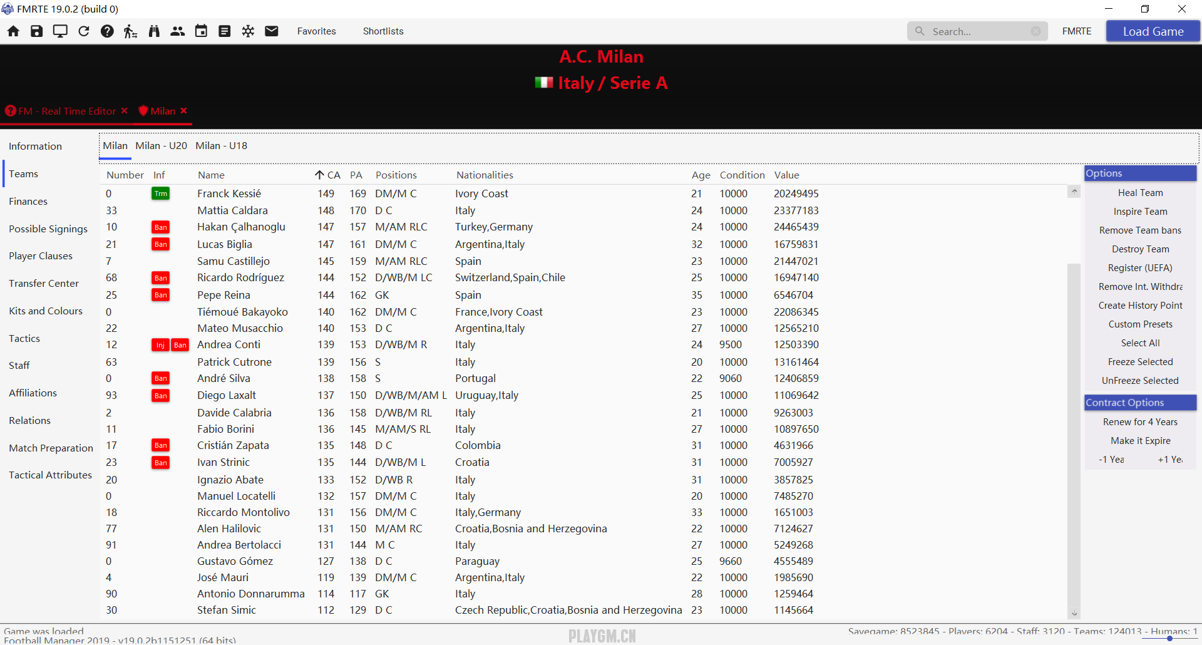Close the Milan tab

(x=183, y=111)
